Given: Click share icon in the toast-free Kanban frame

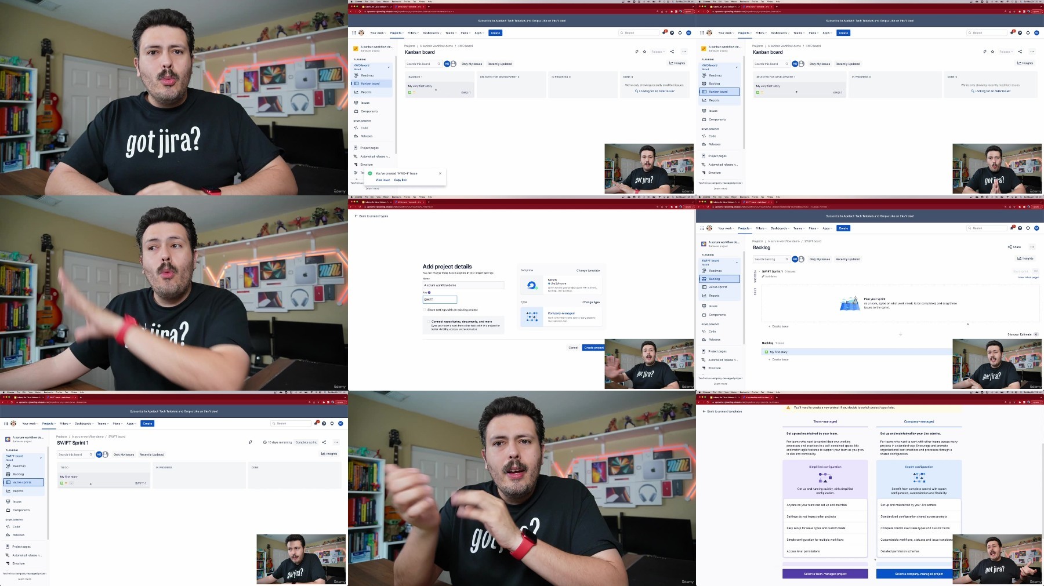Looking at the screenshot, I should [1020, 52].
